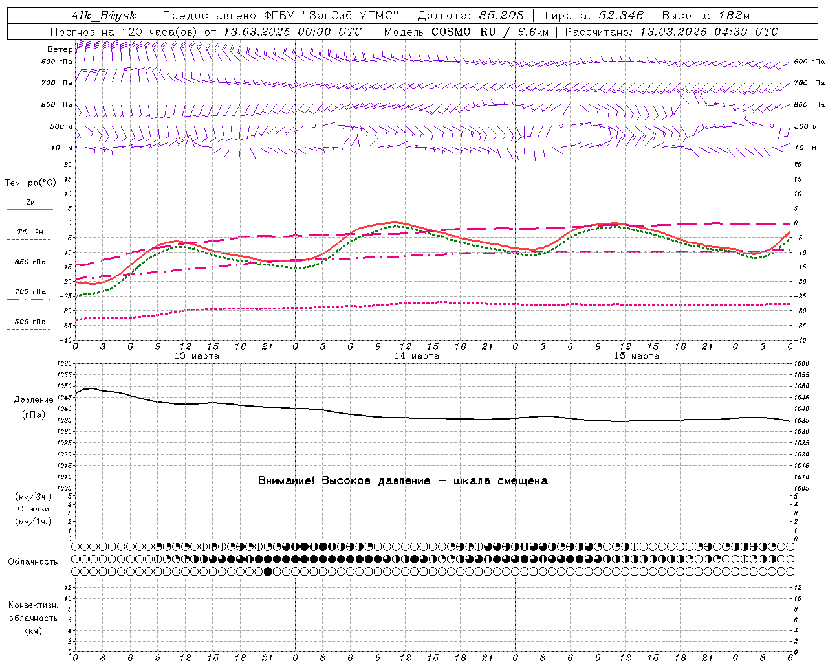Click the computed time Рассчитано: 13.03.2025 04:39 UTC
828x663 pixels.
(x=671, y=32)
